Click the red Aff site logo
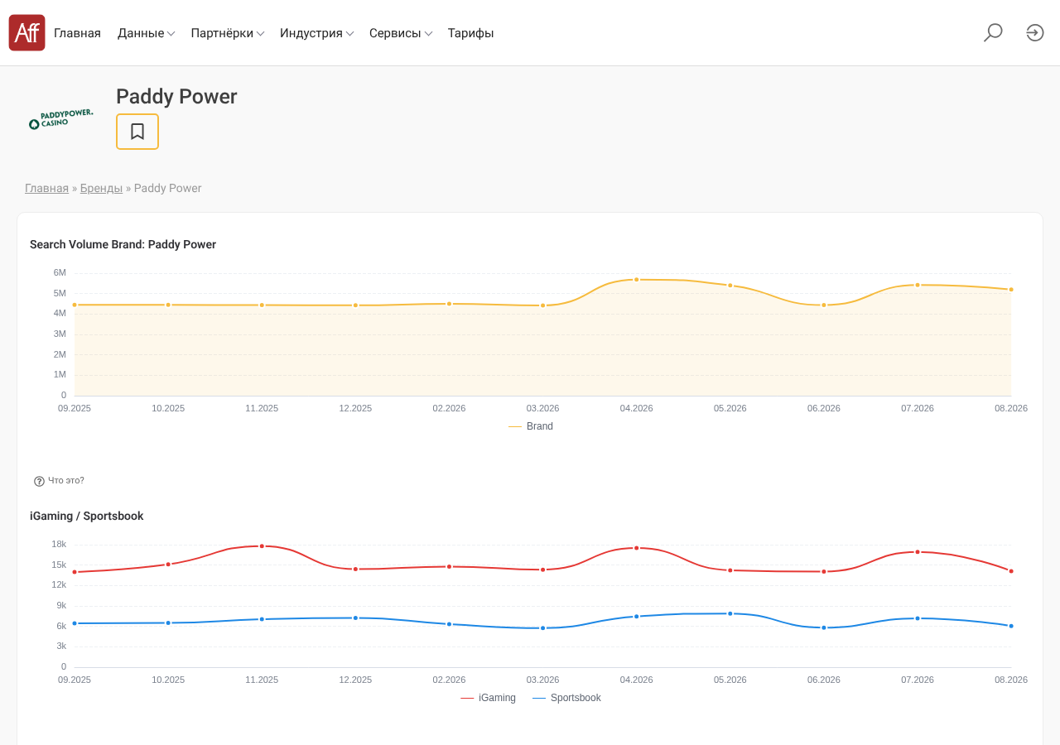 click(x=26, y=33)
